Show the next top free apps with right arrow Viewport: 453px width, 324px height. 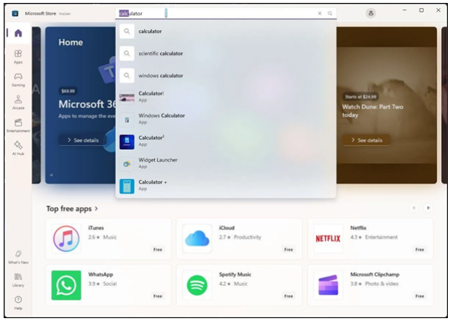coord(428,208)
